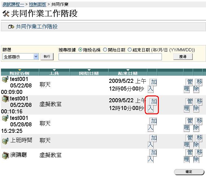Open the 全部顯示 filter dropdown
206x177 pixels.
pos(20,57)
